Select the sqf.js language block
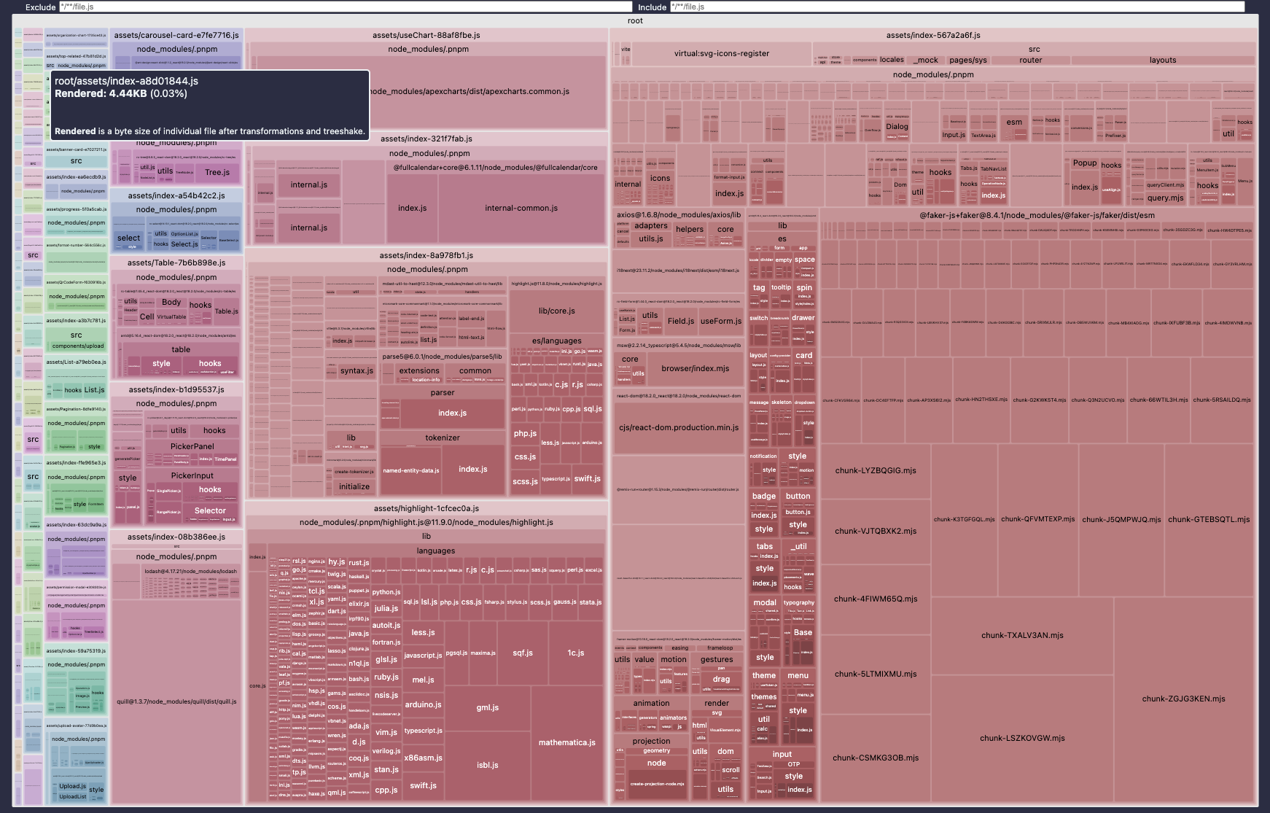Screen dimensions: 1270x813 (x=523, y=653)
